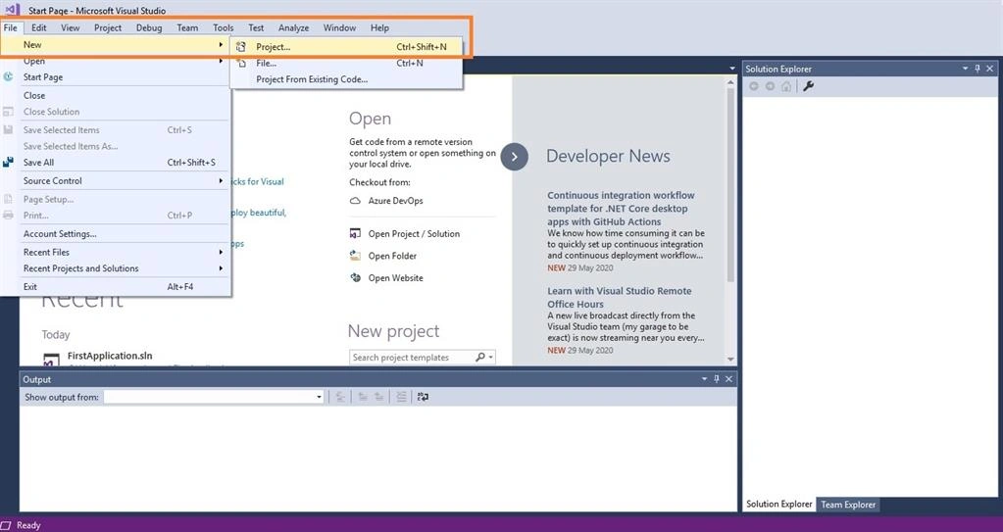Click the search magnifier in project templates box
The image size is (1003, 532).
(x=479, y=357)
